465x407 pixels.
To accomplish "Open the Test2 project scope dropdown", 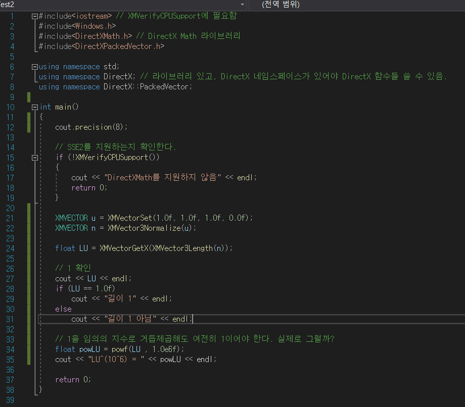I will (x=242, y=5).
